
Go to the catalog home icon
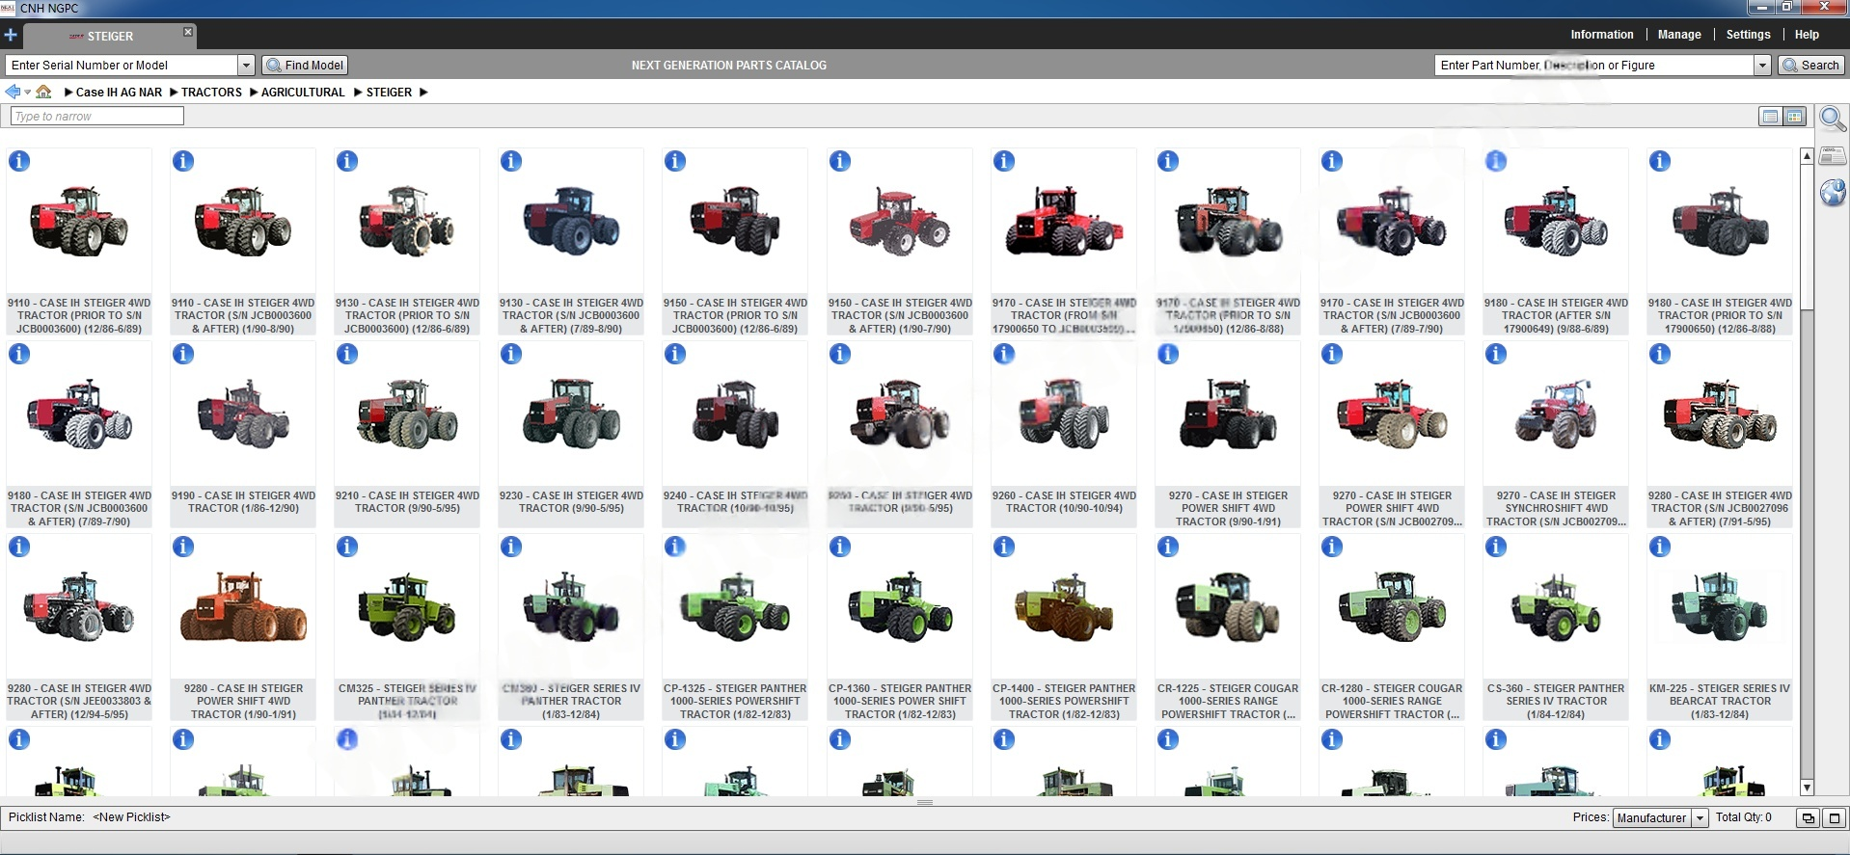(x=43, y=92)
